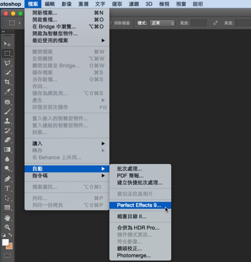This screenshot has height=262, width=251.
Task: Choose Perfect Effects 9 from submenu
Action: point(139,205)
